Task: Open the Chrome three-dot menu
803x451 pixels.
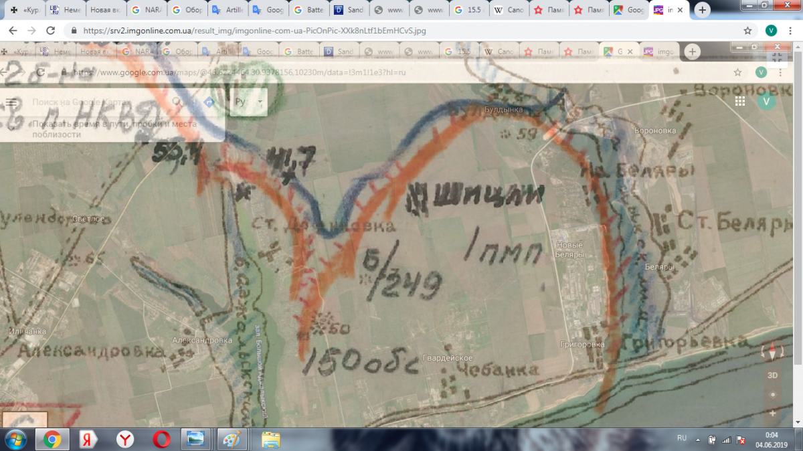Action: [x=792, y=31]
